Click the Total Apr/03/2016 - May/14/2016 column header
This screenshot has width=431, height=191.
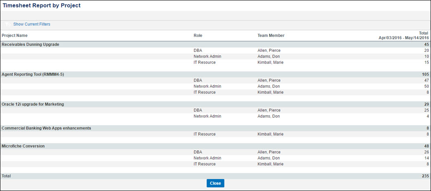pos(403,35)
